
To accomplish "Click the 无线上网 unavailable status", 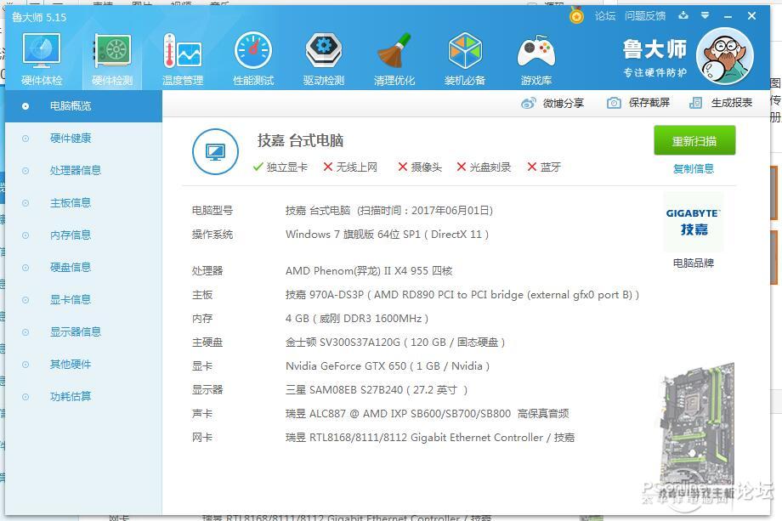I will click(x=350, y=167).
